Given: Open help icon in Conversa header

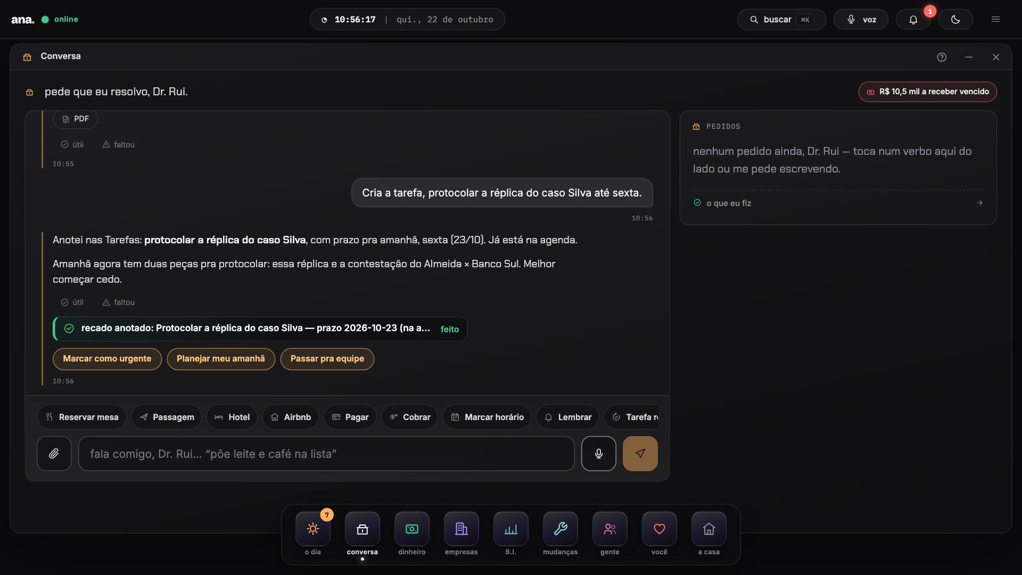Looking at the screenshot, I should click(942, 57).
